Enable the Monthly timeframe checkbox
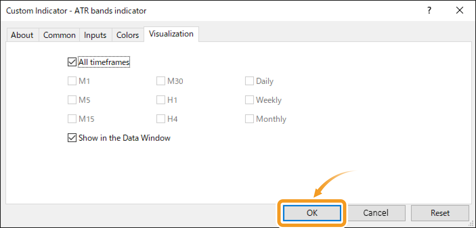This screenshot has width=476, height=228. pos(250,119)
